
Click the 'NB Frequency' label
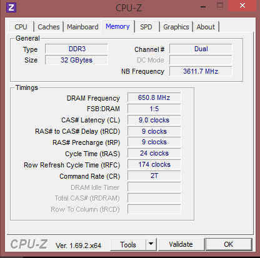point(142,72)
